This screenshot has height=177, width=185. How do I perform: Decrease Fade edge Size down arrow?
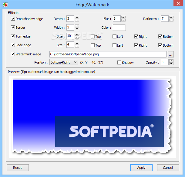[77, 46]
